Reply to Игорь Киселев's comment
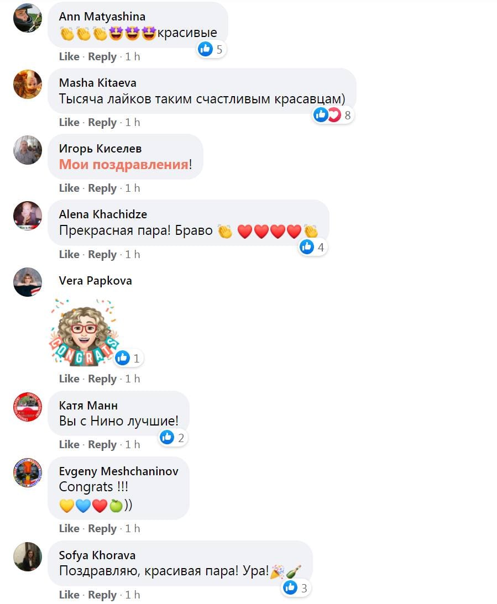 [102, 188]
